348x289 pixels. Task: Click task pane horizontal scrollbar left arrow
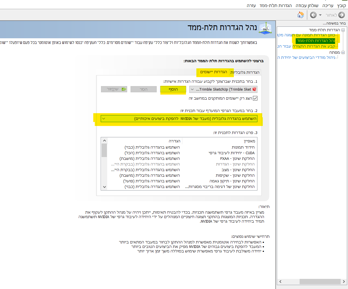click(280, 281)
